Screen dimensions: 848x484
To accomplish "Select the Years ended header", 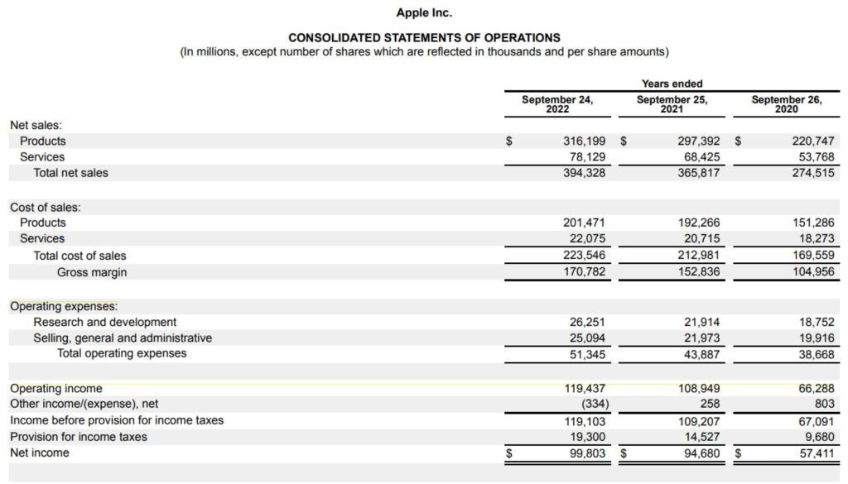I will pyautogui.click(x=671, y=84).
